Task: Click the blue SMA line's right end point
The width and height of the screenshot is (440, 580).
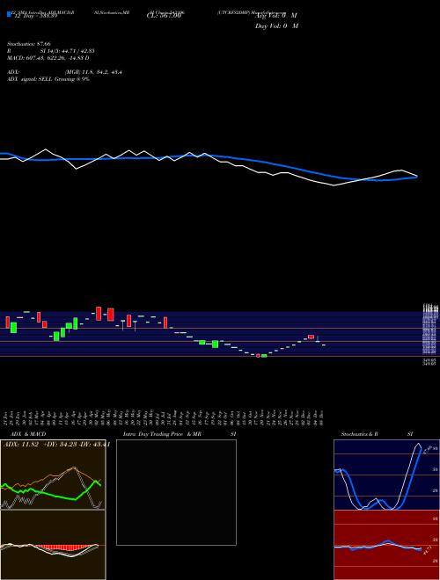Action: [417, 177]
